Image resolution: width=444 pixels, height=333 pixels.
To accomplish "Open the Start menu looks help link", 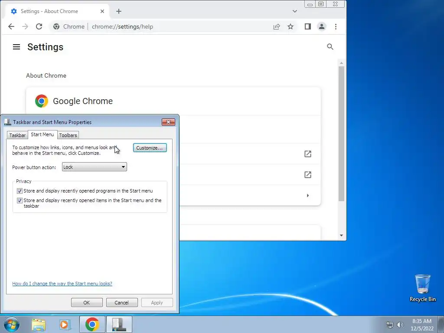I will click(x=62, y=284).
